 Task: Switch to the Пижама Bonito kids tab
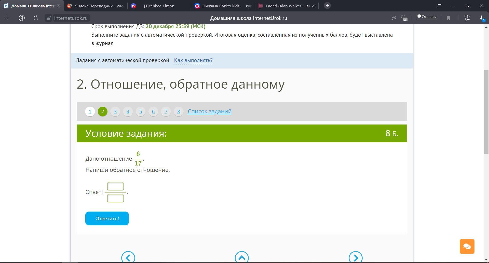(x=223, y=6)
